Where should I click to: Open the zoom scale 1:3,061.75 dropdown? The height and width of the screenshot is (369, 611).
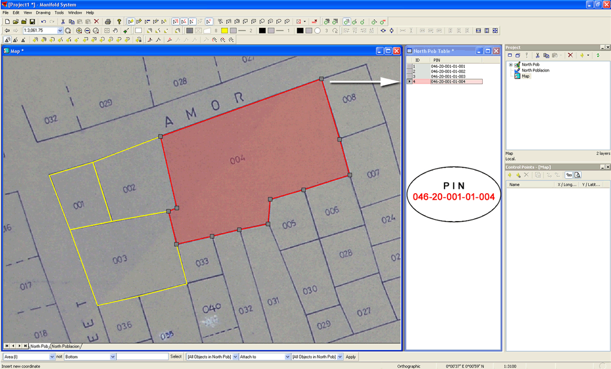point(60,30)
